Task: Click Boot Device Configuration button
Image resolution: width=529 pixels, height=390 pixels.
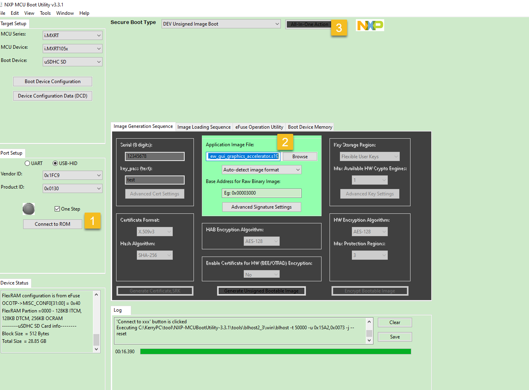Action: tap(53, 82)
